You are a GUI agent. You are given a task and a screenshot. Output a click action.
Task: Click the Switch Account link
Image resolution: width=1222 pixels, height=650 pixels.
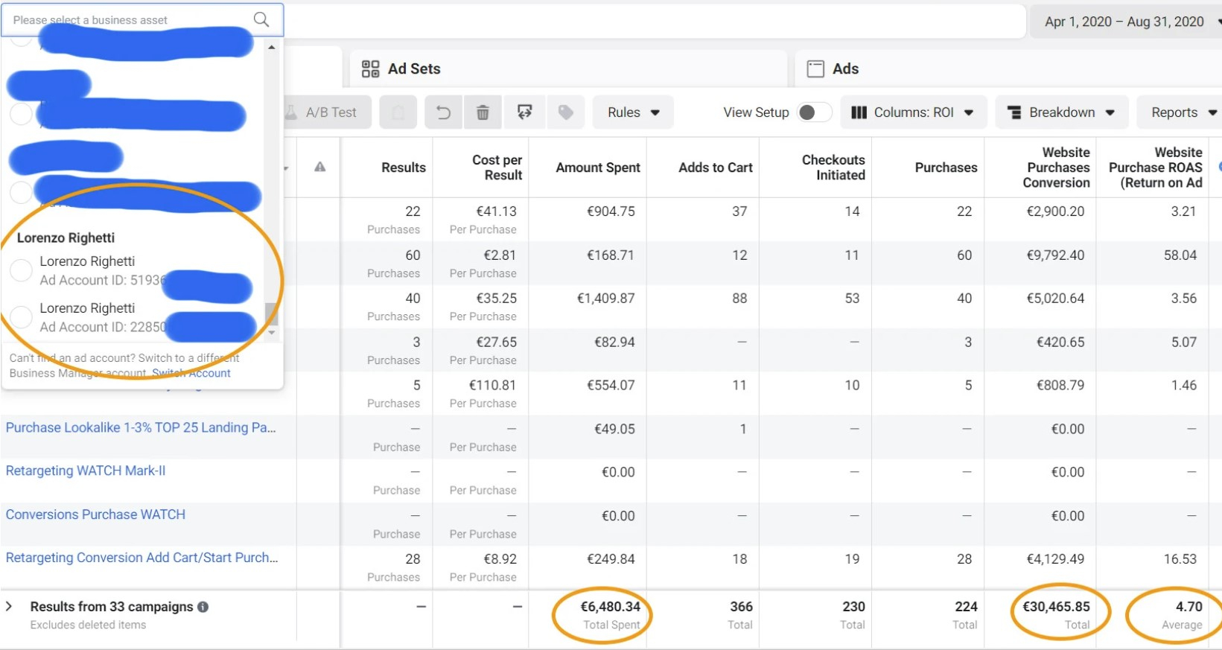tap(191, 373)
